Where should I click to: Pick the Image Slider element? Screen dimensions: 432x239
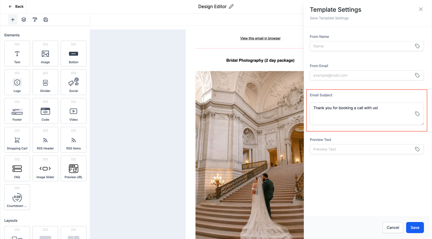point(45,168)
